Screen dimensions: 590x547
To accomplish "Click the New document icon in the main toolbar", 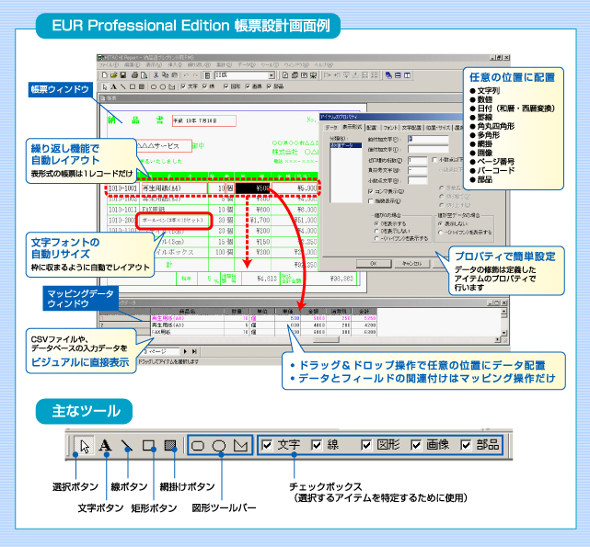I will pyautogui.click(x=105, y=75).
